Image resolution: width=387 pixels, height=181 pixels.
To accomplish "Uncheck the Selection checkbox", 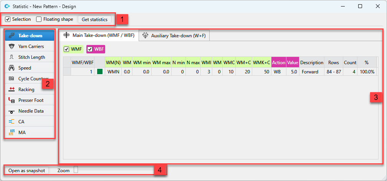I will [8, 19].
